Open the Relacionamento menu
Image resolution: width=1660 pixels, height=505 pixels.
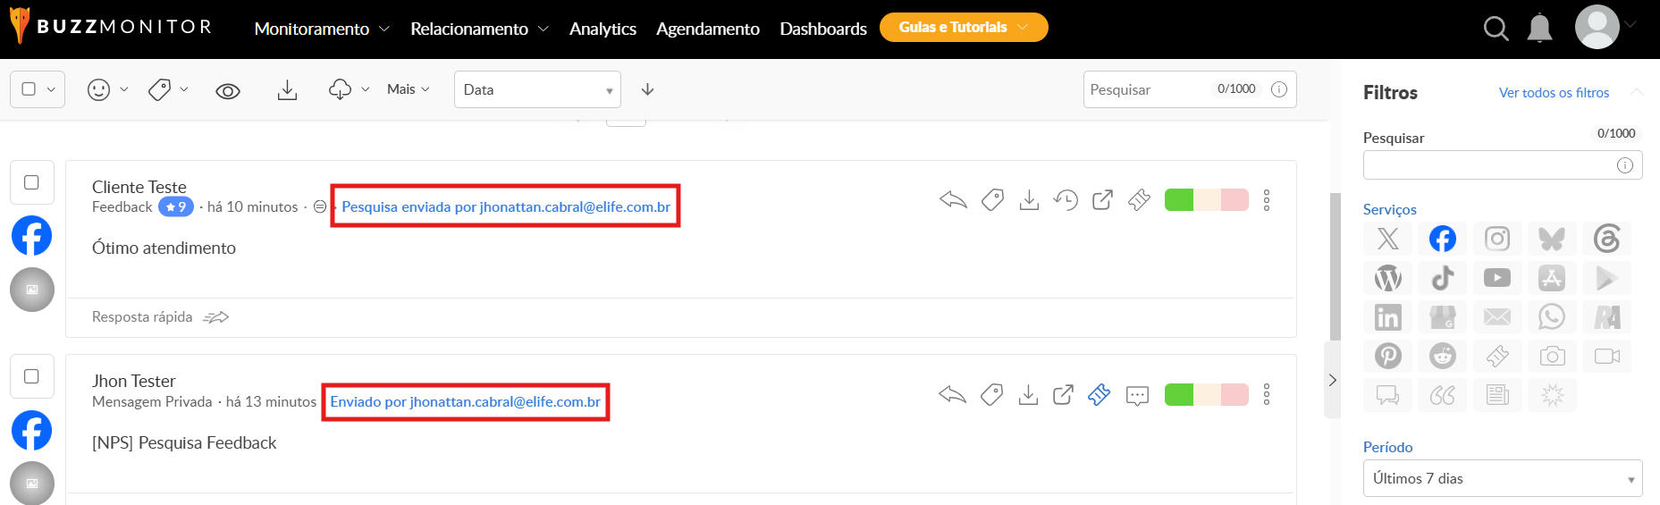[479, 29]
